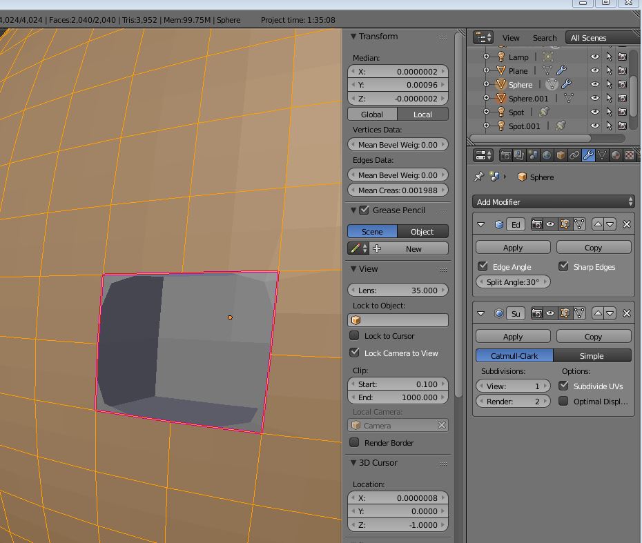Viewport: 642px width, 543px height.
Task: Enable the Lock to Cursor checkbox
Action: pyautogui.click(x=355, y=336)
